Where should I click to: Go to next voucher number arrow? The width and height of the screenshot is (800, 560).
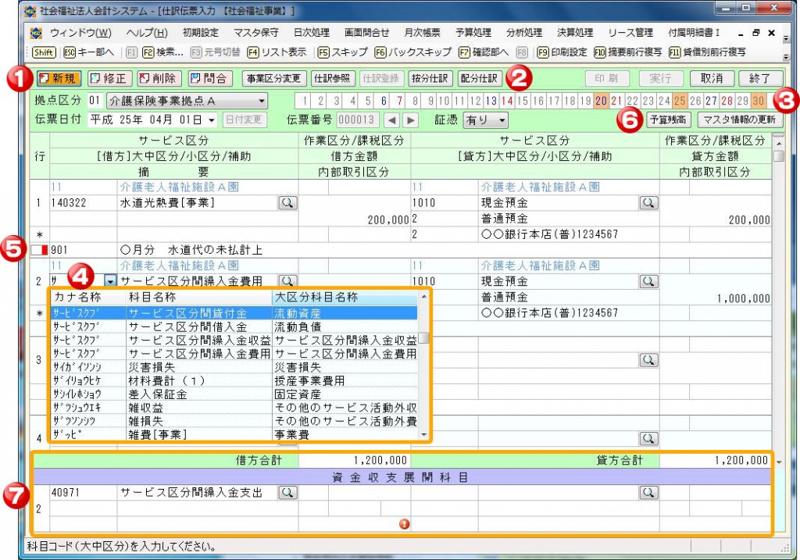pos(410,119)
